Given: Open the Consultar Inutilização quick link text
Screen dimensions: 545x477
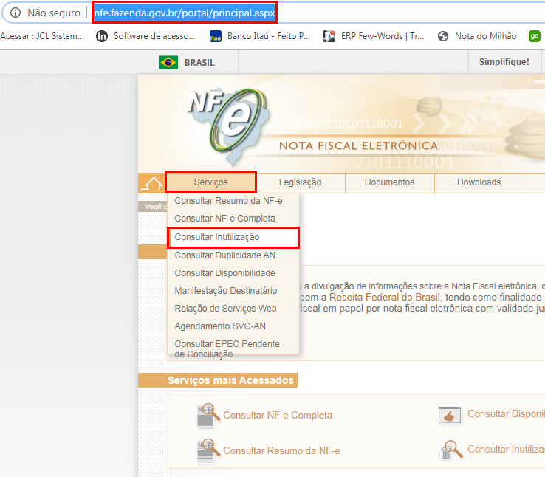Looking at the screenshot, I should click(506, 449).
